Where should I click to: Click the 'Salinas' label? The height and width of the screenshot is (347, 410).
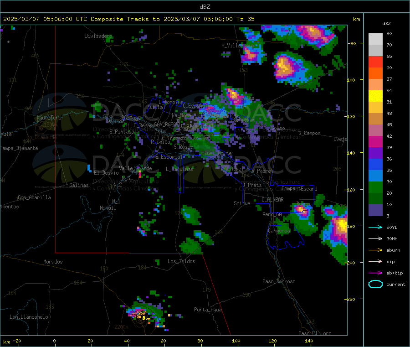(x=79, y=185)
